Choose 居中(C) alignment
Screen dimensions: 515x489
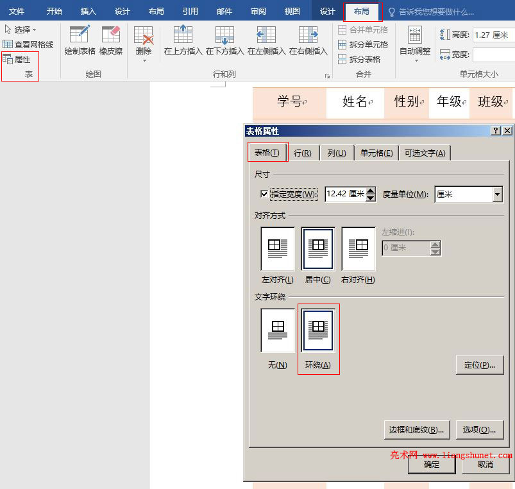tap(318, 249)
